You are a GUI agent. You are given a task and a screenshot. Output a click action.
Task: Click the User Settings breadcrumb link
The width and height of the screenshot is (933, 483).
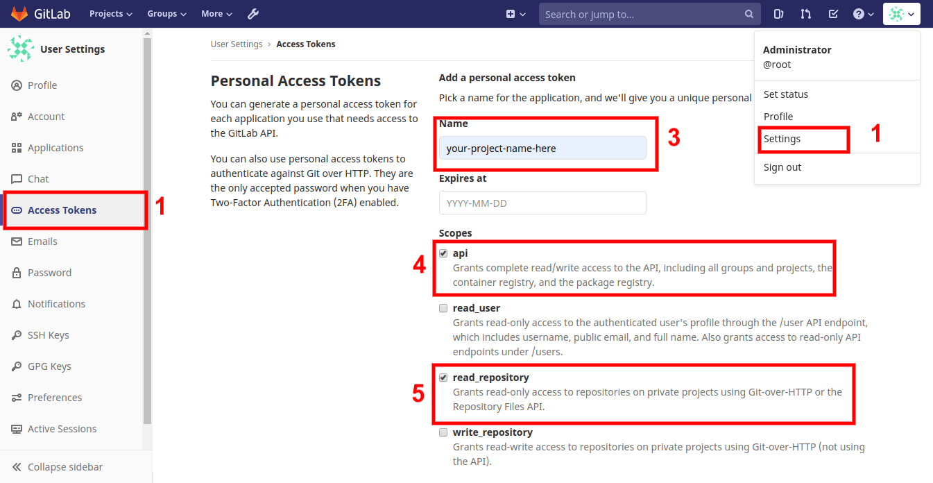(237, 44)
